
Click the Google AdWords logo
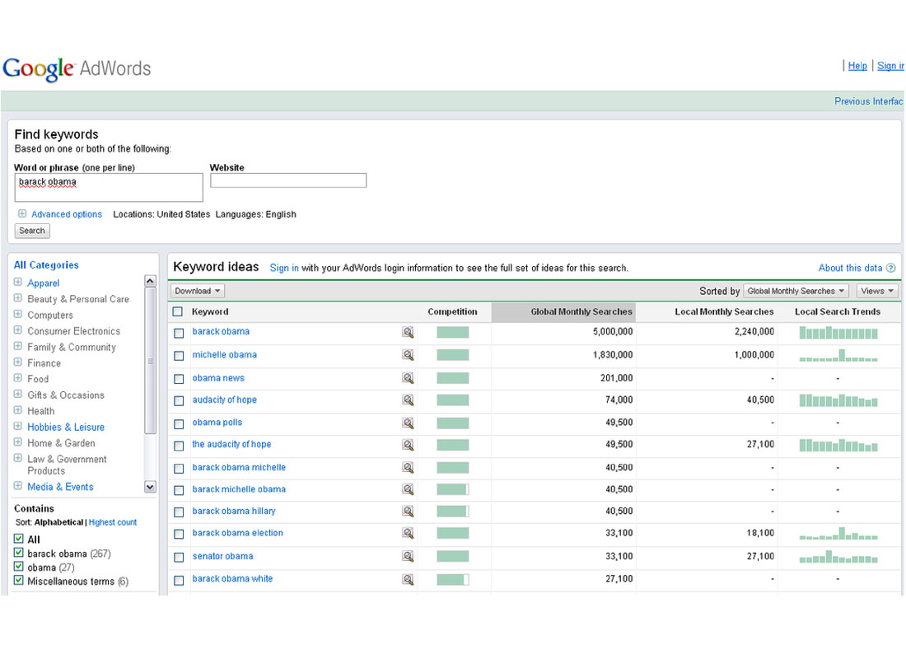pos(77,69)
